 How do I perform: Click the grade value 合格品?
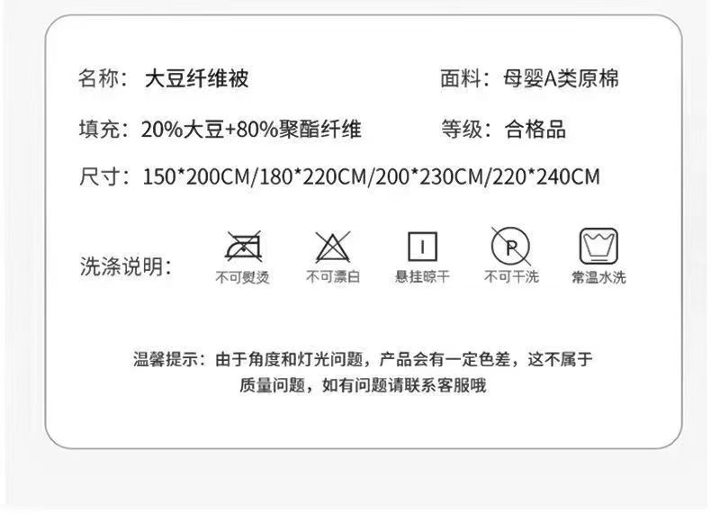point(535,130)
